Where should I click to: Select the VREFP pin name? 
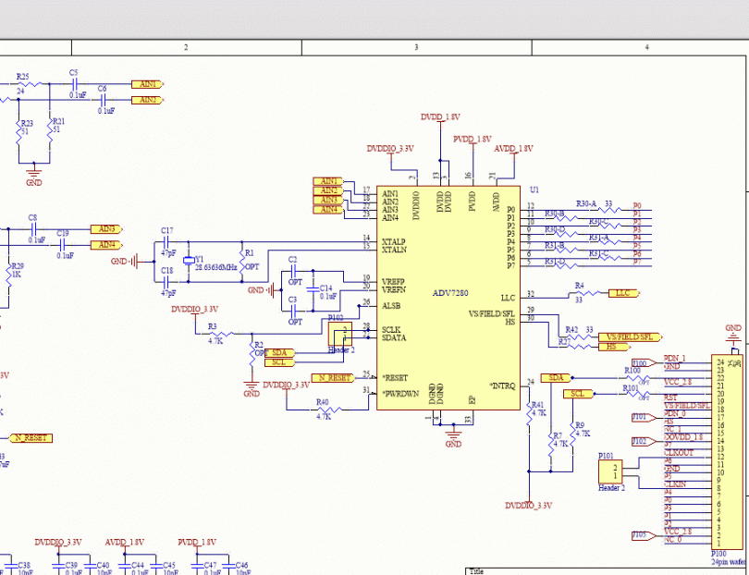[394, 282]
